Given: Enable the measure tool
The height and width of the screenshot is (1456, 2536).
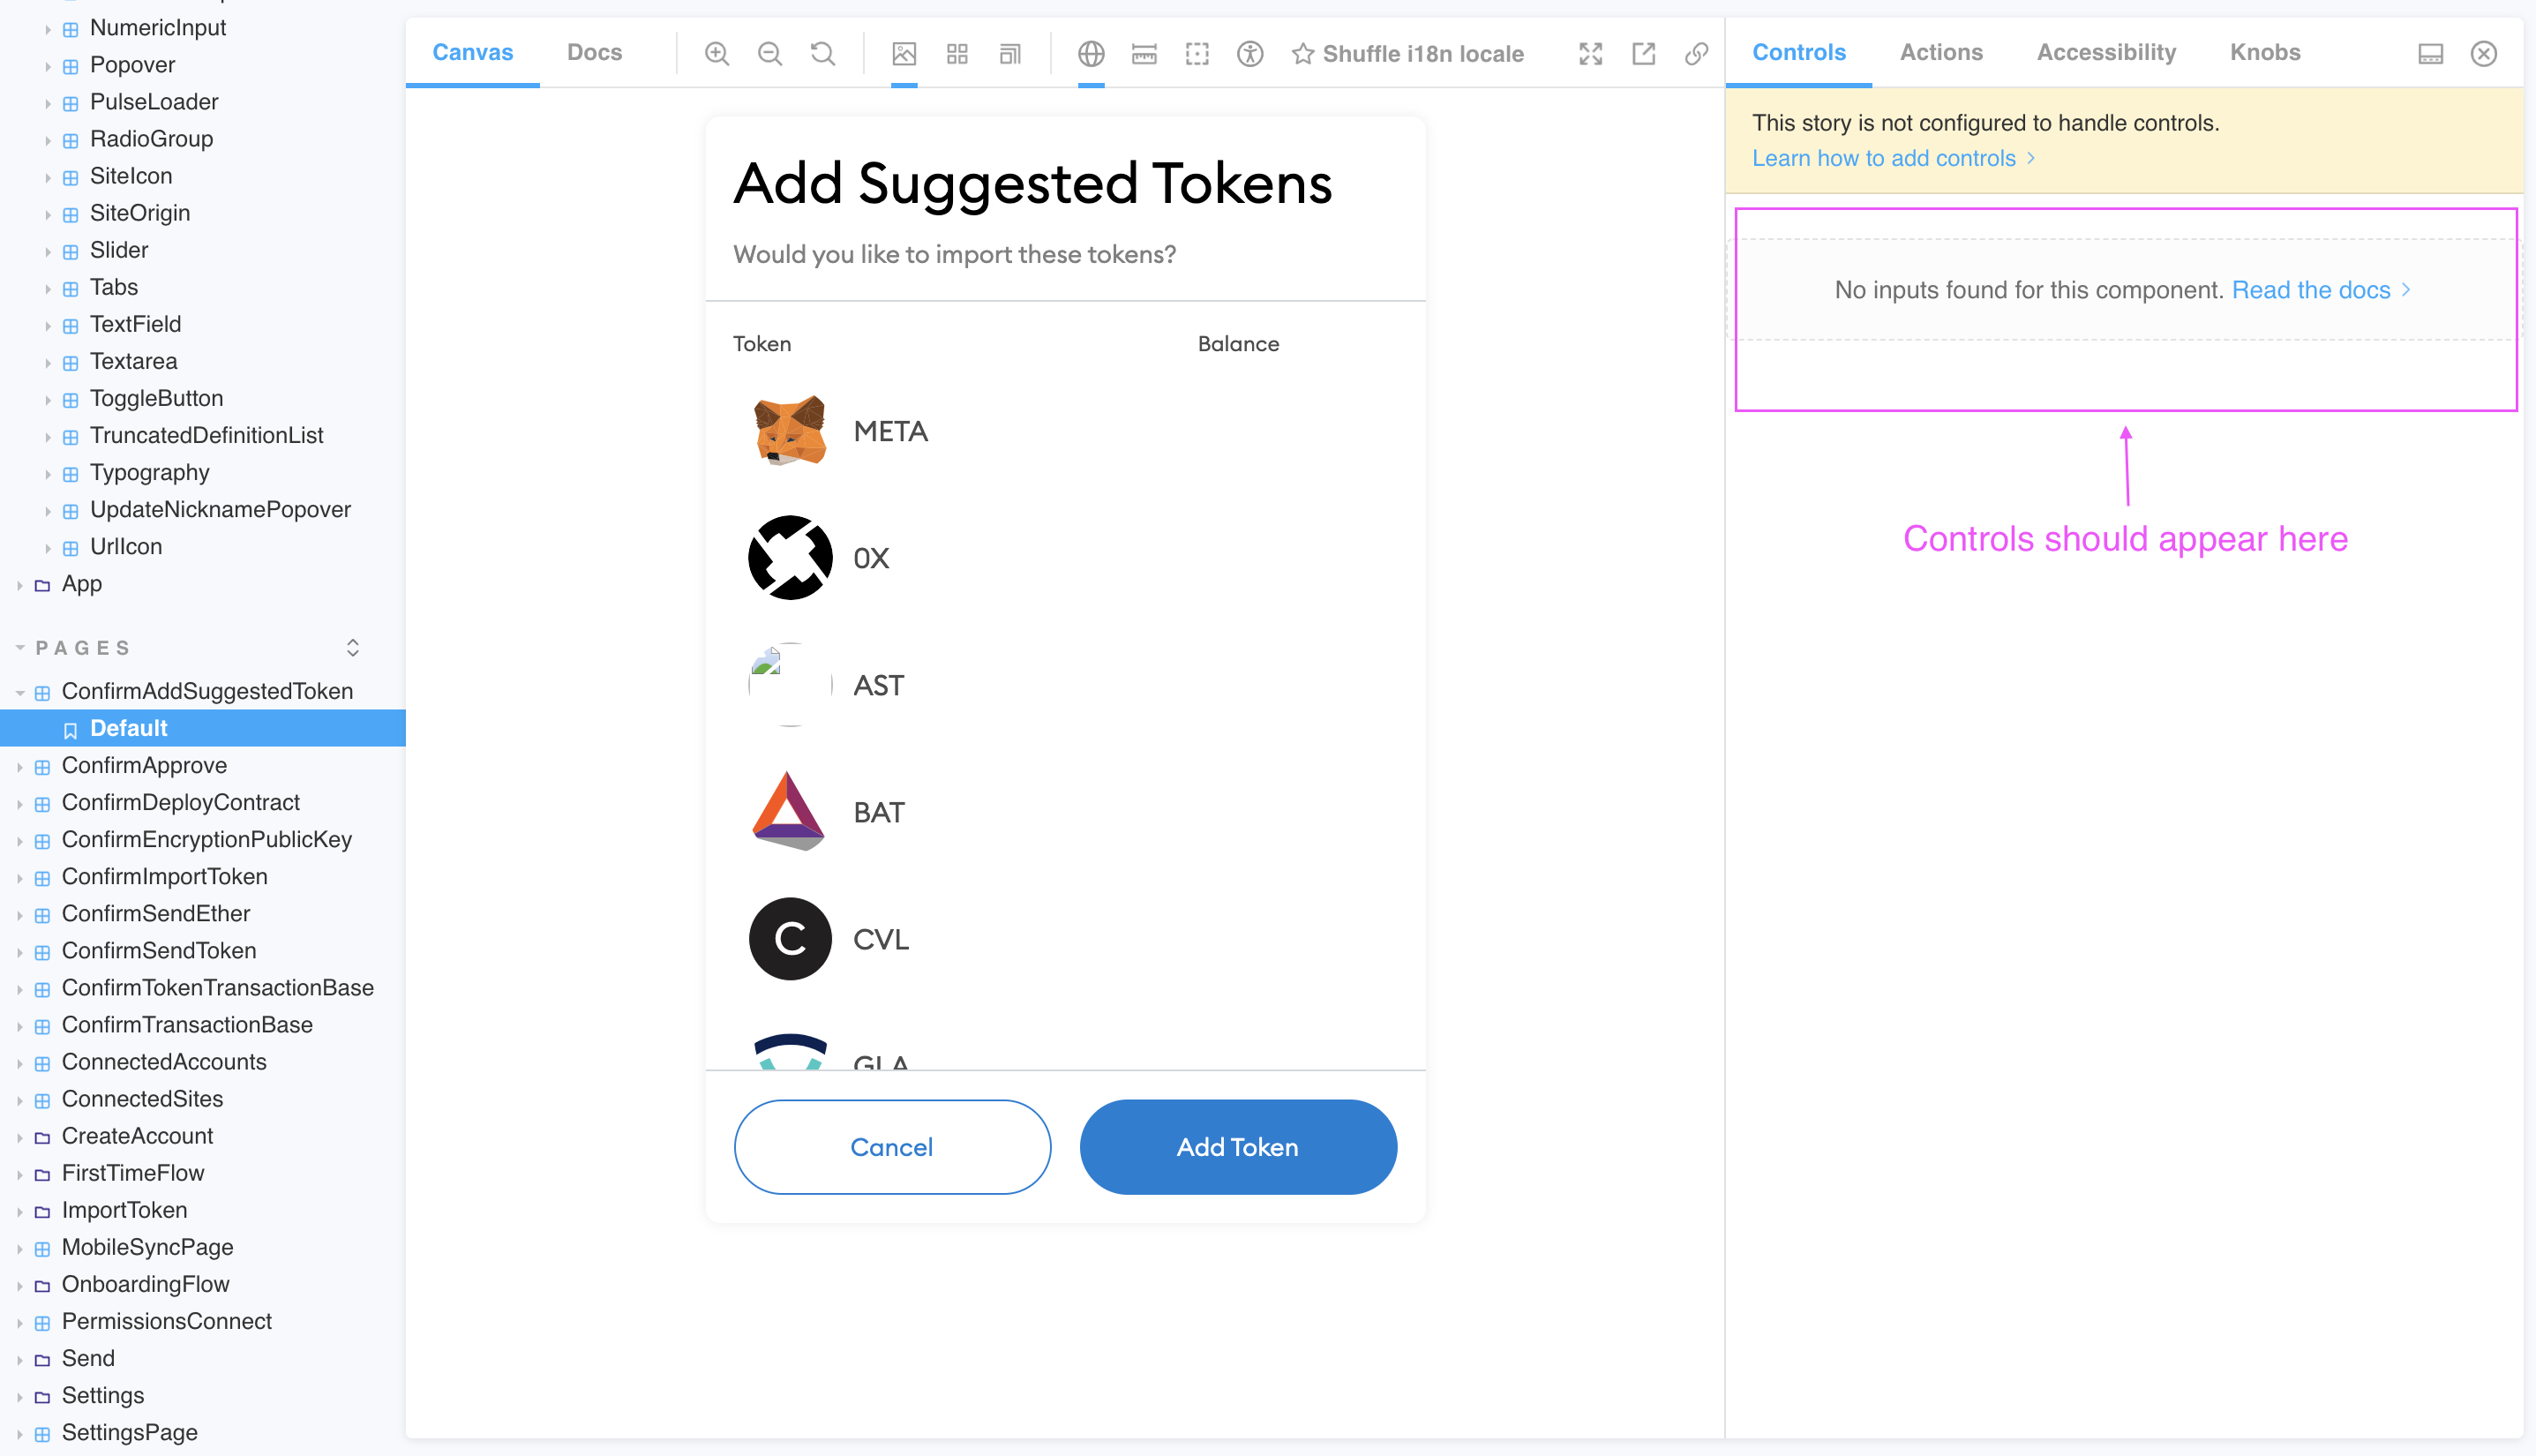Looking at the screenshot, I should pos(1143,53).
